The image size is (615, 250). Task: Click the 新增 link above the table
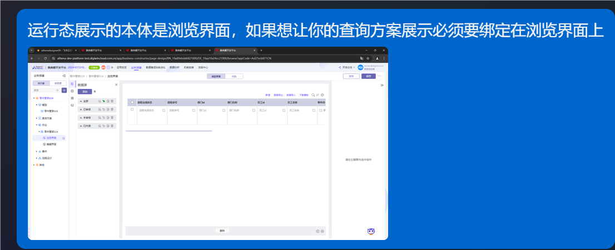tap(268, 95)
